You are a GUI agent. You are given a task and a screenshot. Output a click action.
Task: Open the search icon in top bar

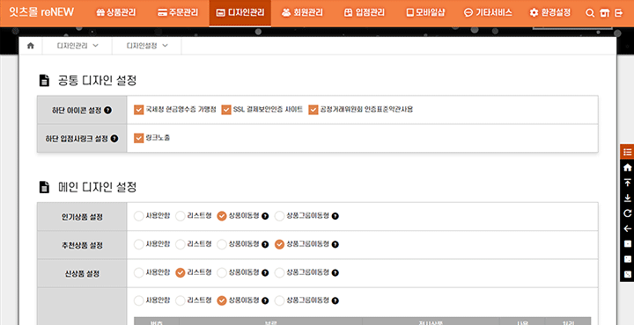coord(590,13)
